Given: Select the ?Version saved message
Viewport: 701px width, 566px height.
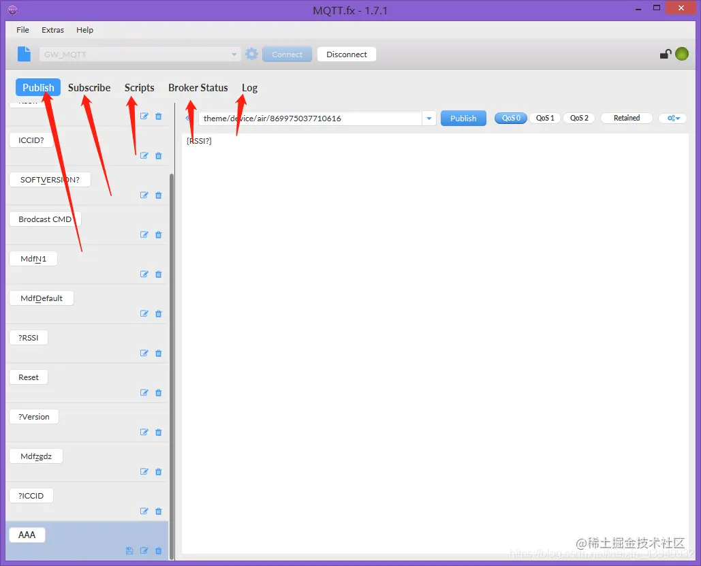Looking at the screenshot, I should (34, 417).
